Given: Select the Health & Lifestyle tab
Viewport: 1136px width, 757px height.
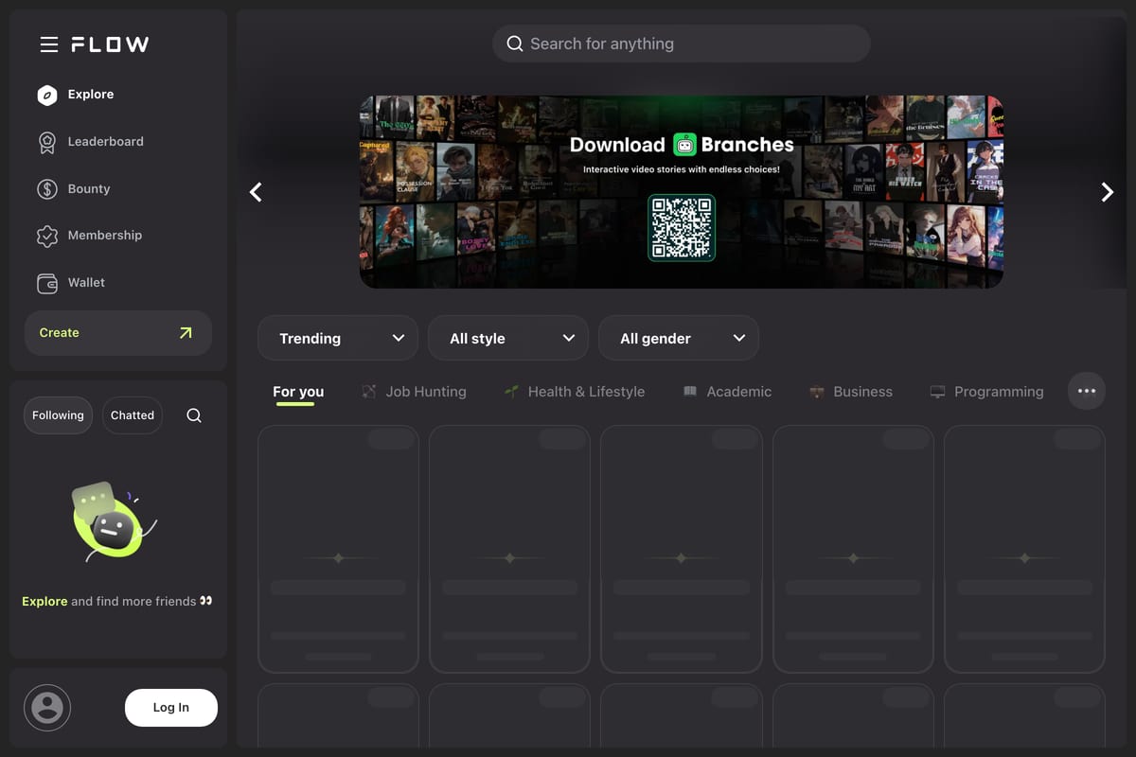Looking at the screenshot, I should (575, 392).
